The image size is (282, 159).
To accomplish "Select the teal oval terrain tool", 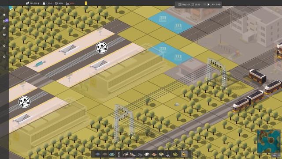I will [111, 154].
